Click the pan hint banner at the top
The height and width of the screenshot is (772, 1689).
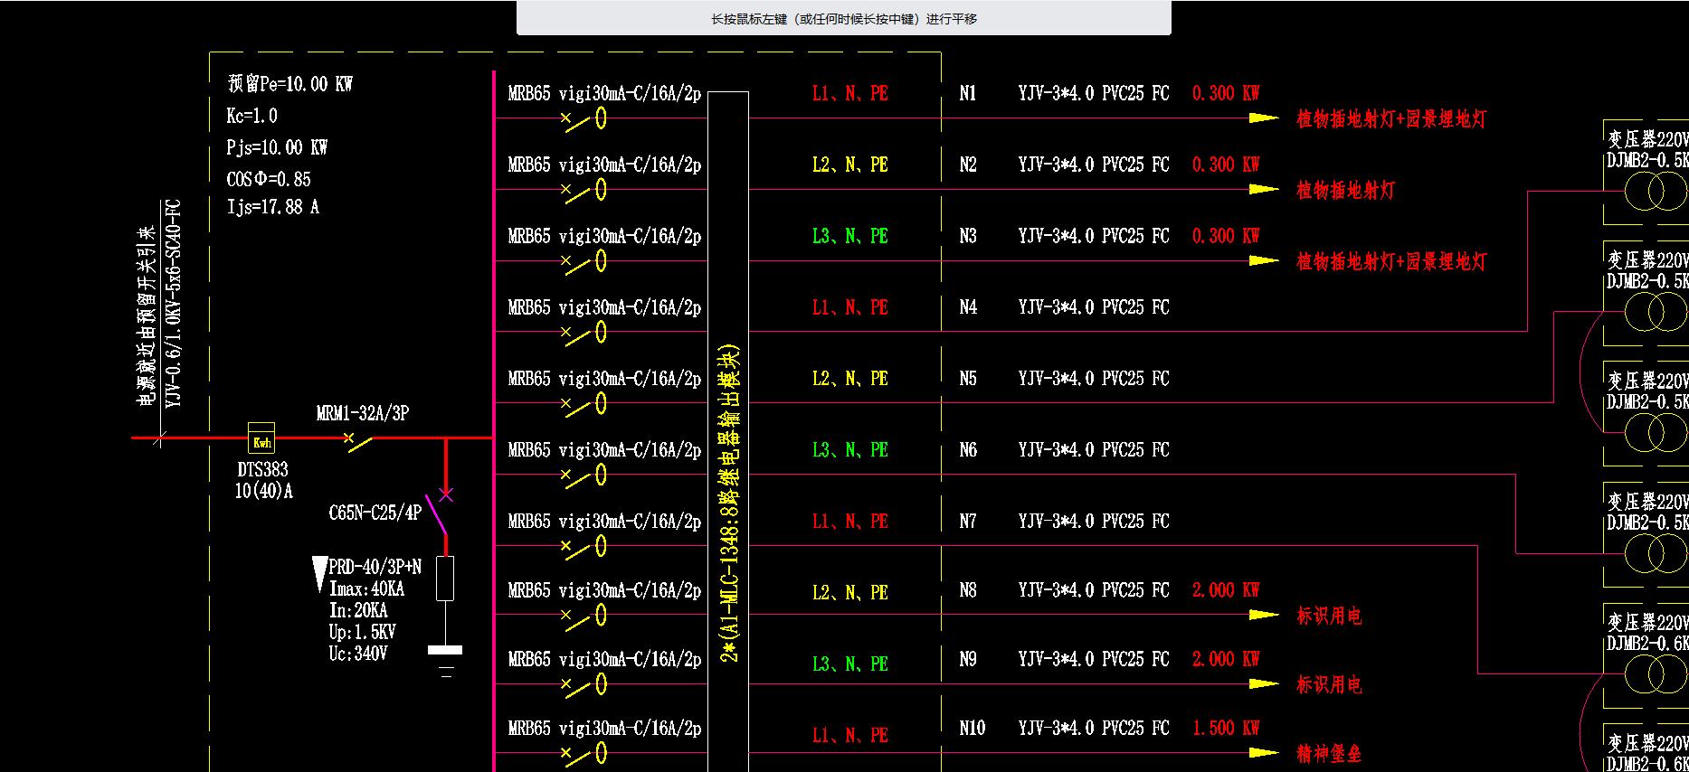tap(843, 18)
